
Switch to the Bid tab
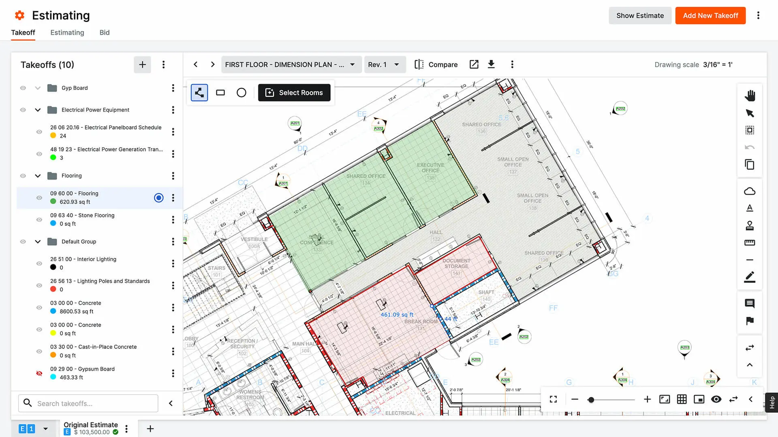[x=104, y=32]
